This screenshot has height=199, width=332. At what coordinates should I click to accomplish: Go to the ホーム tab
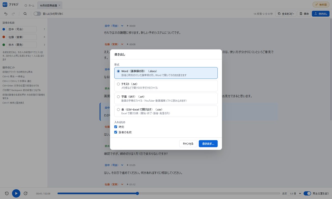[29, 5]
